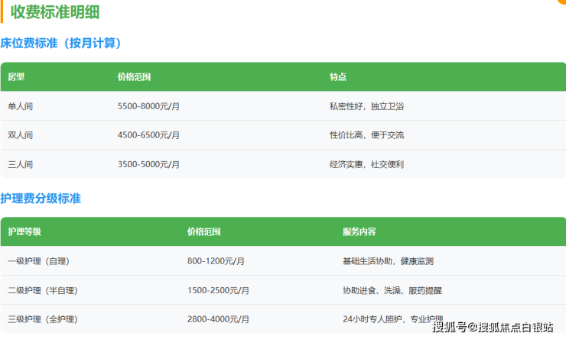Click 价格范围 header in the bed fee table
566x339 pixels.
pyautogui.click(x=134, y=77)
